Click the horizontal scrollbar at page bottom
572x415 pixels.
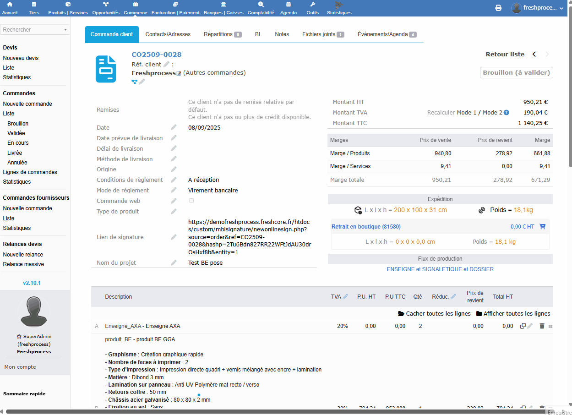[275, 411]
